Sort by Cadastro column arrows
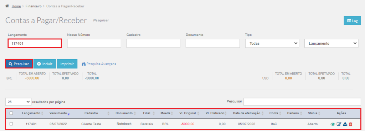The image size is (365, 131). 108,113
